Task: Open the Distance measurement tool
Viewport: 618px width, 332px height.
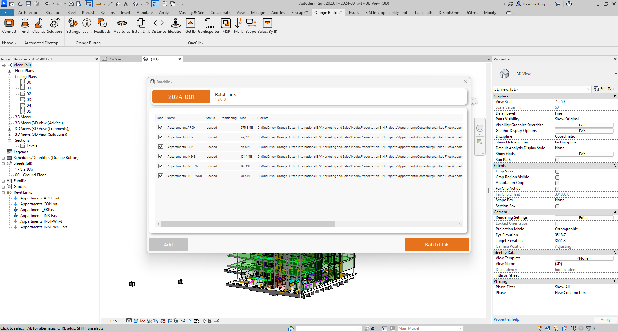Action: coord(158,26)
